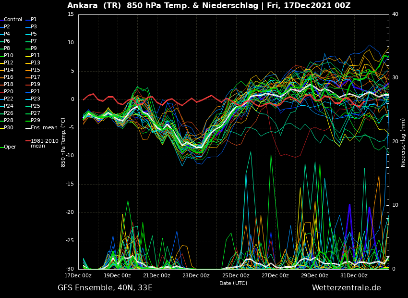The width and height of the screenshot is (408, 298).
Task: Click the '25Dec 00z' date tick label
Action: 236,275
